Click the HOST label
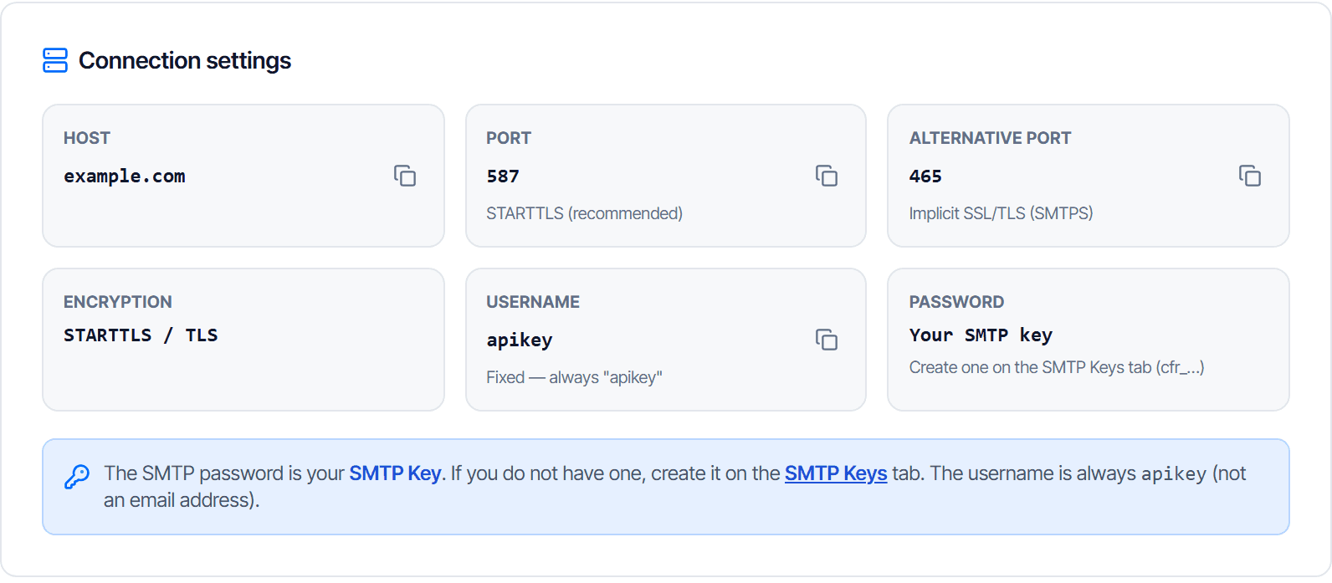The height and width of the screenshot is (583, 1332). click(87, 138)
